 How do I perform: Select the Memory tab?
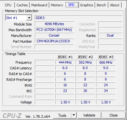click(x=57, y=5)
